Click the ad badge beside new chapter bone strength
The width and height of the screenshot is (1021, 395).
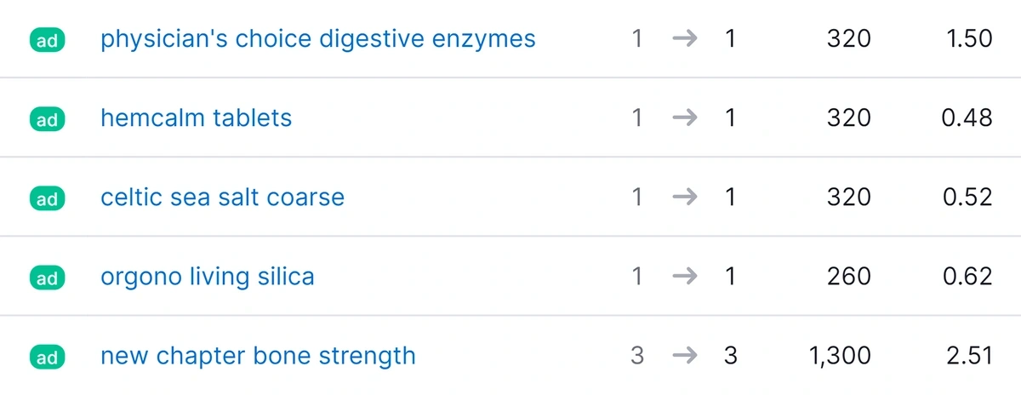(x=48, y=357)
